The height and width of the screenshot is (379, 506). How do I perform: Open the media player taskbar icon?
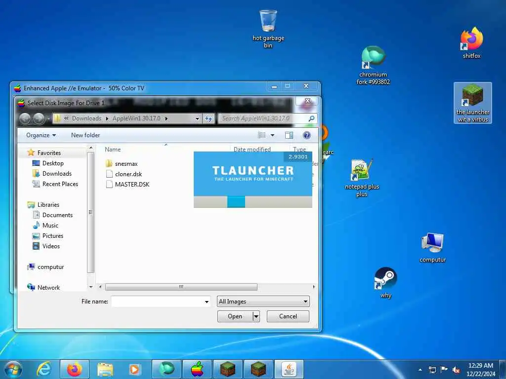click(x=135, y=369)
